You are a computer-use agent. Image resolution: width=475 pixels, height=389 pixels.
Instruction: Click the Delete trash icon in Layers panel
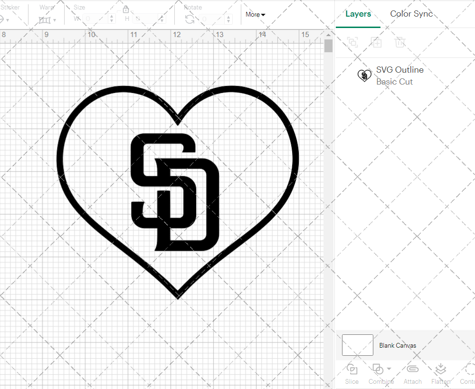point(400,42)
